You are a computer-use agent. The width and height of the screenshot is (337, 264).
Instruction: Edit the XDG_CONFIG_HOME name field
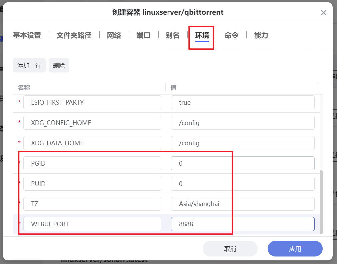point(92,123)
